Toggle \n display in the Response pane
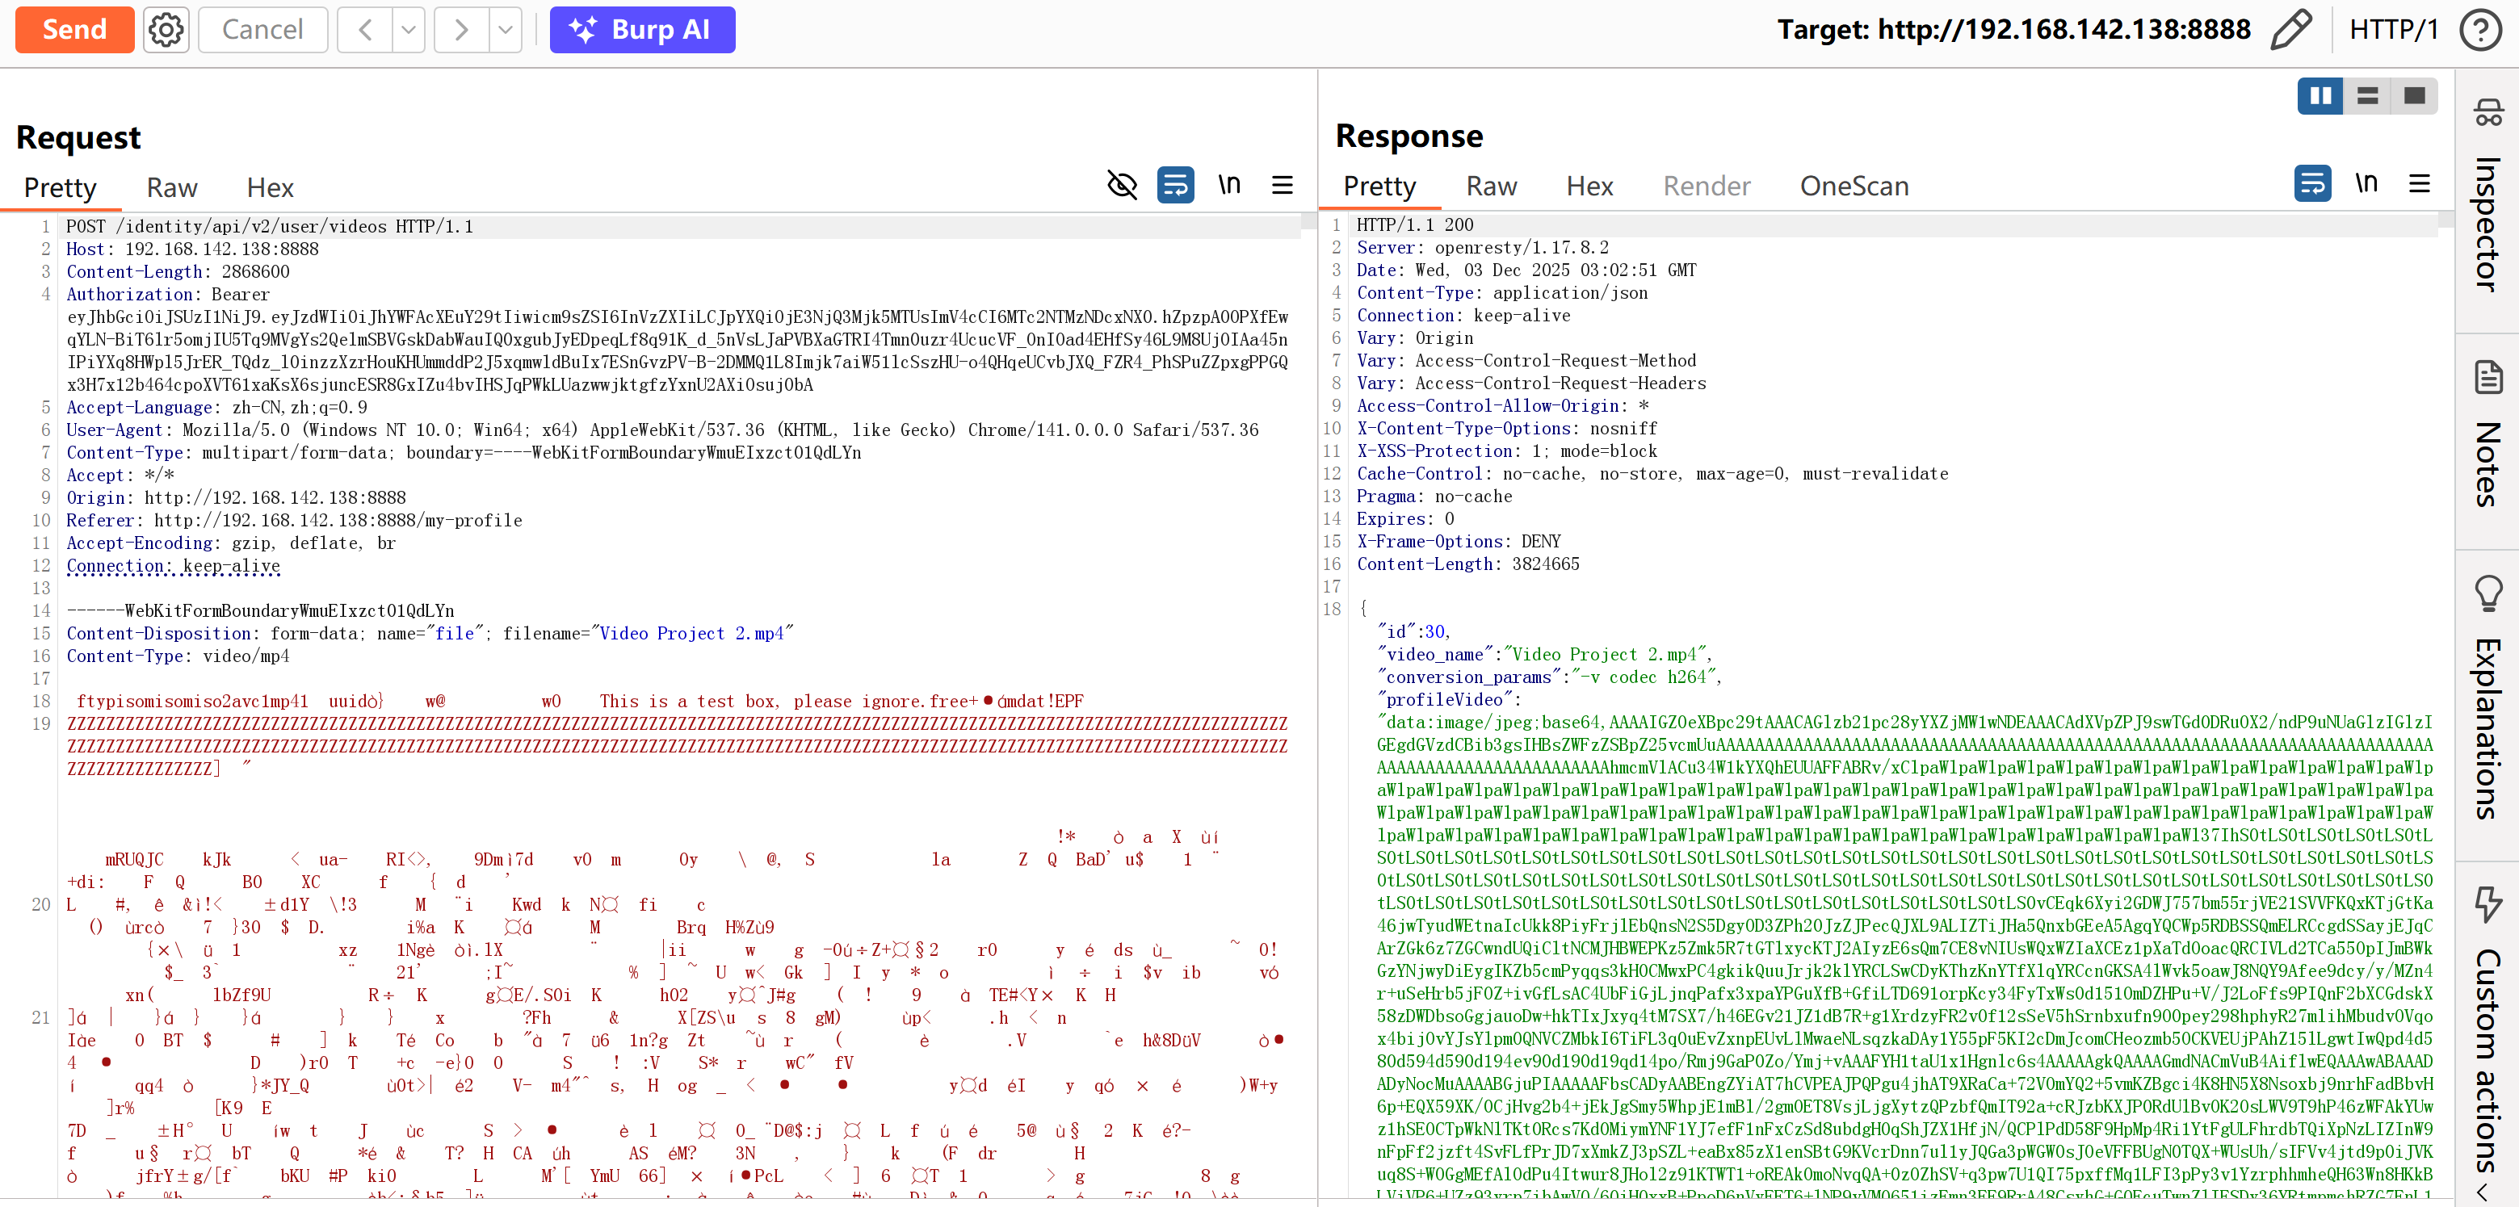Image resolution: width=2519 pixels, height=1207 pixels. click(2365, 182)
